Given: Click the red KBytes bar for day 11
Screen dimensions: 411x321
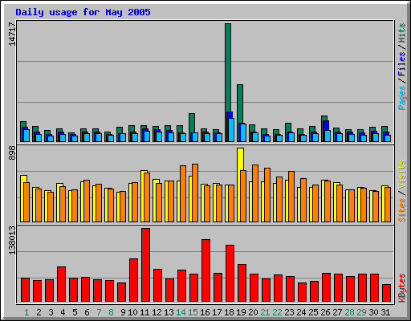Looking at the screenshot, I should click(145, 265).
